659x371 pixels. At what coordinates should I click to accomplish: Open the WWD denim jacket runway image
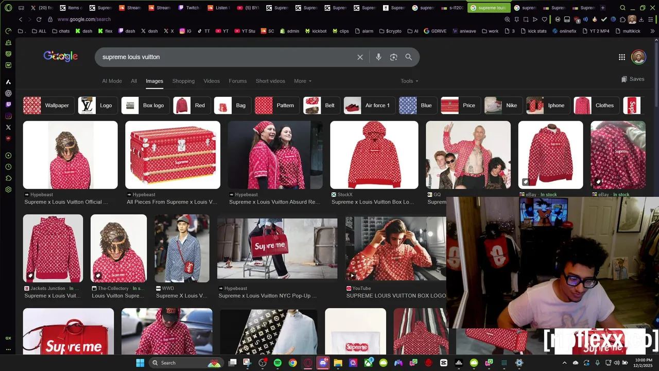pos(182,248)
